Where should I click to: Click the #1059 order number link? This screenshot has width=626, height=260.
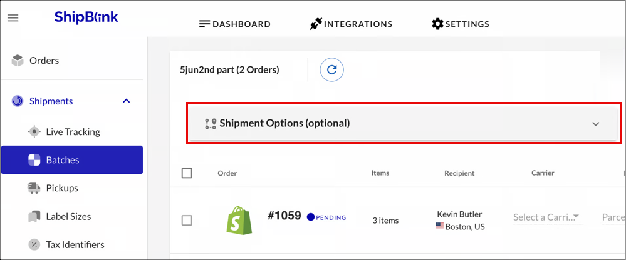click(x=284, y=216)
